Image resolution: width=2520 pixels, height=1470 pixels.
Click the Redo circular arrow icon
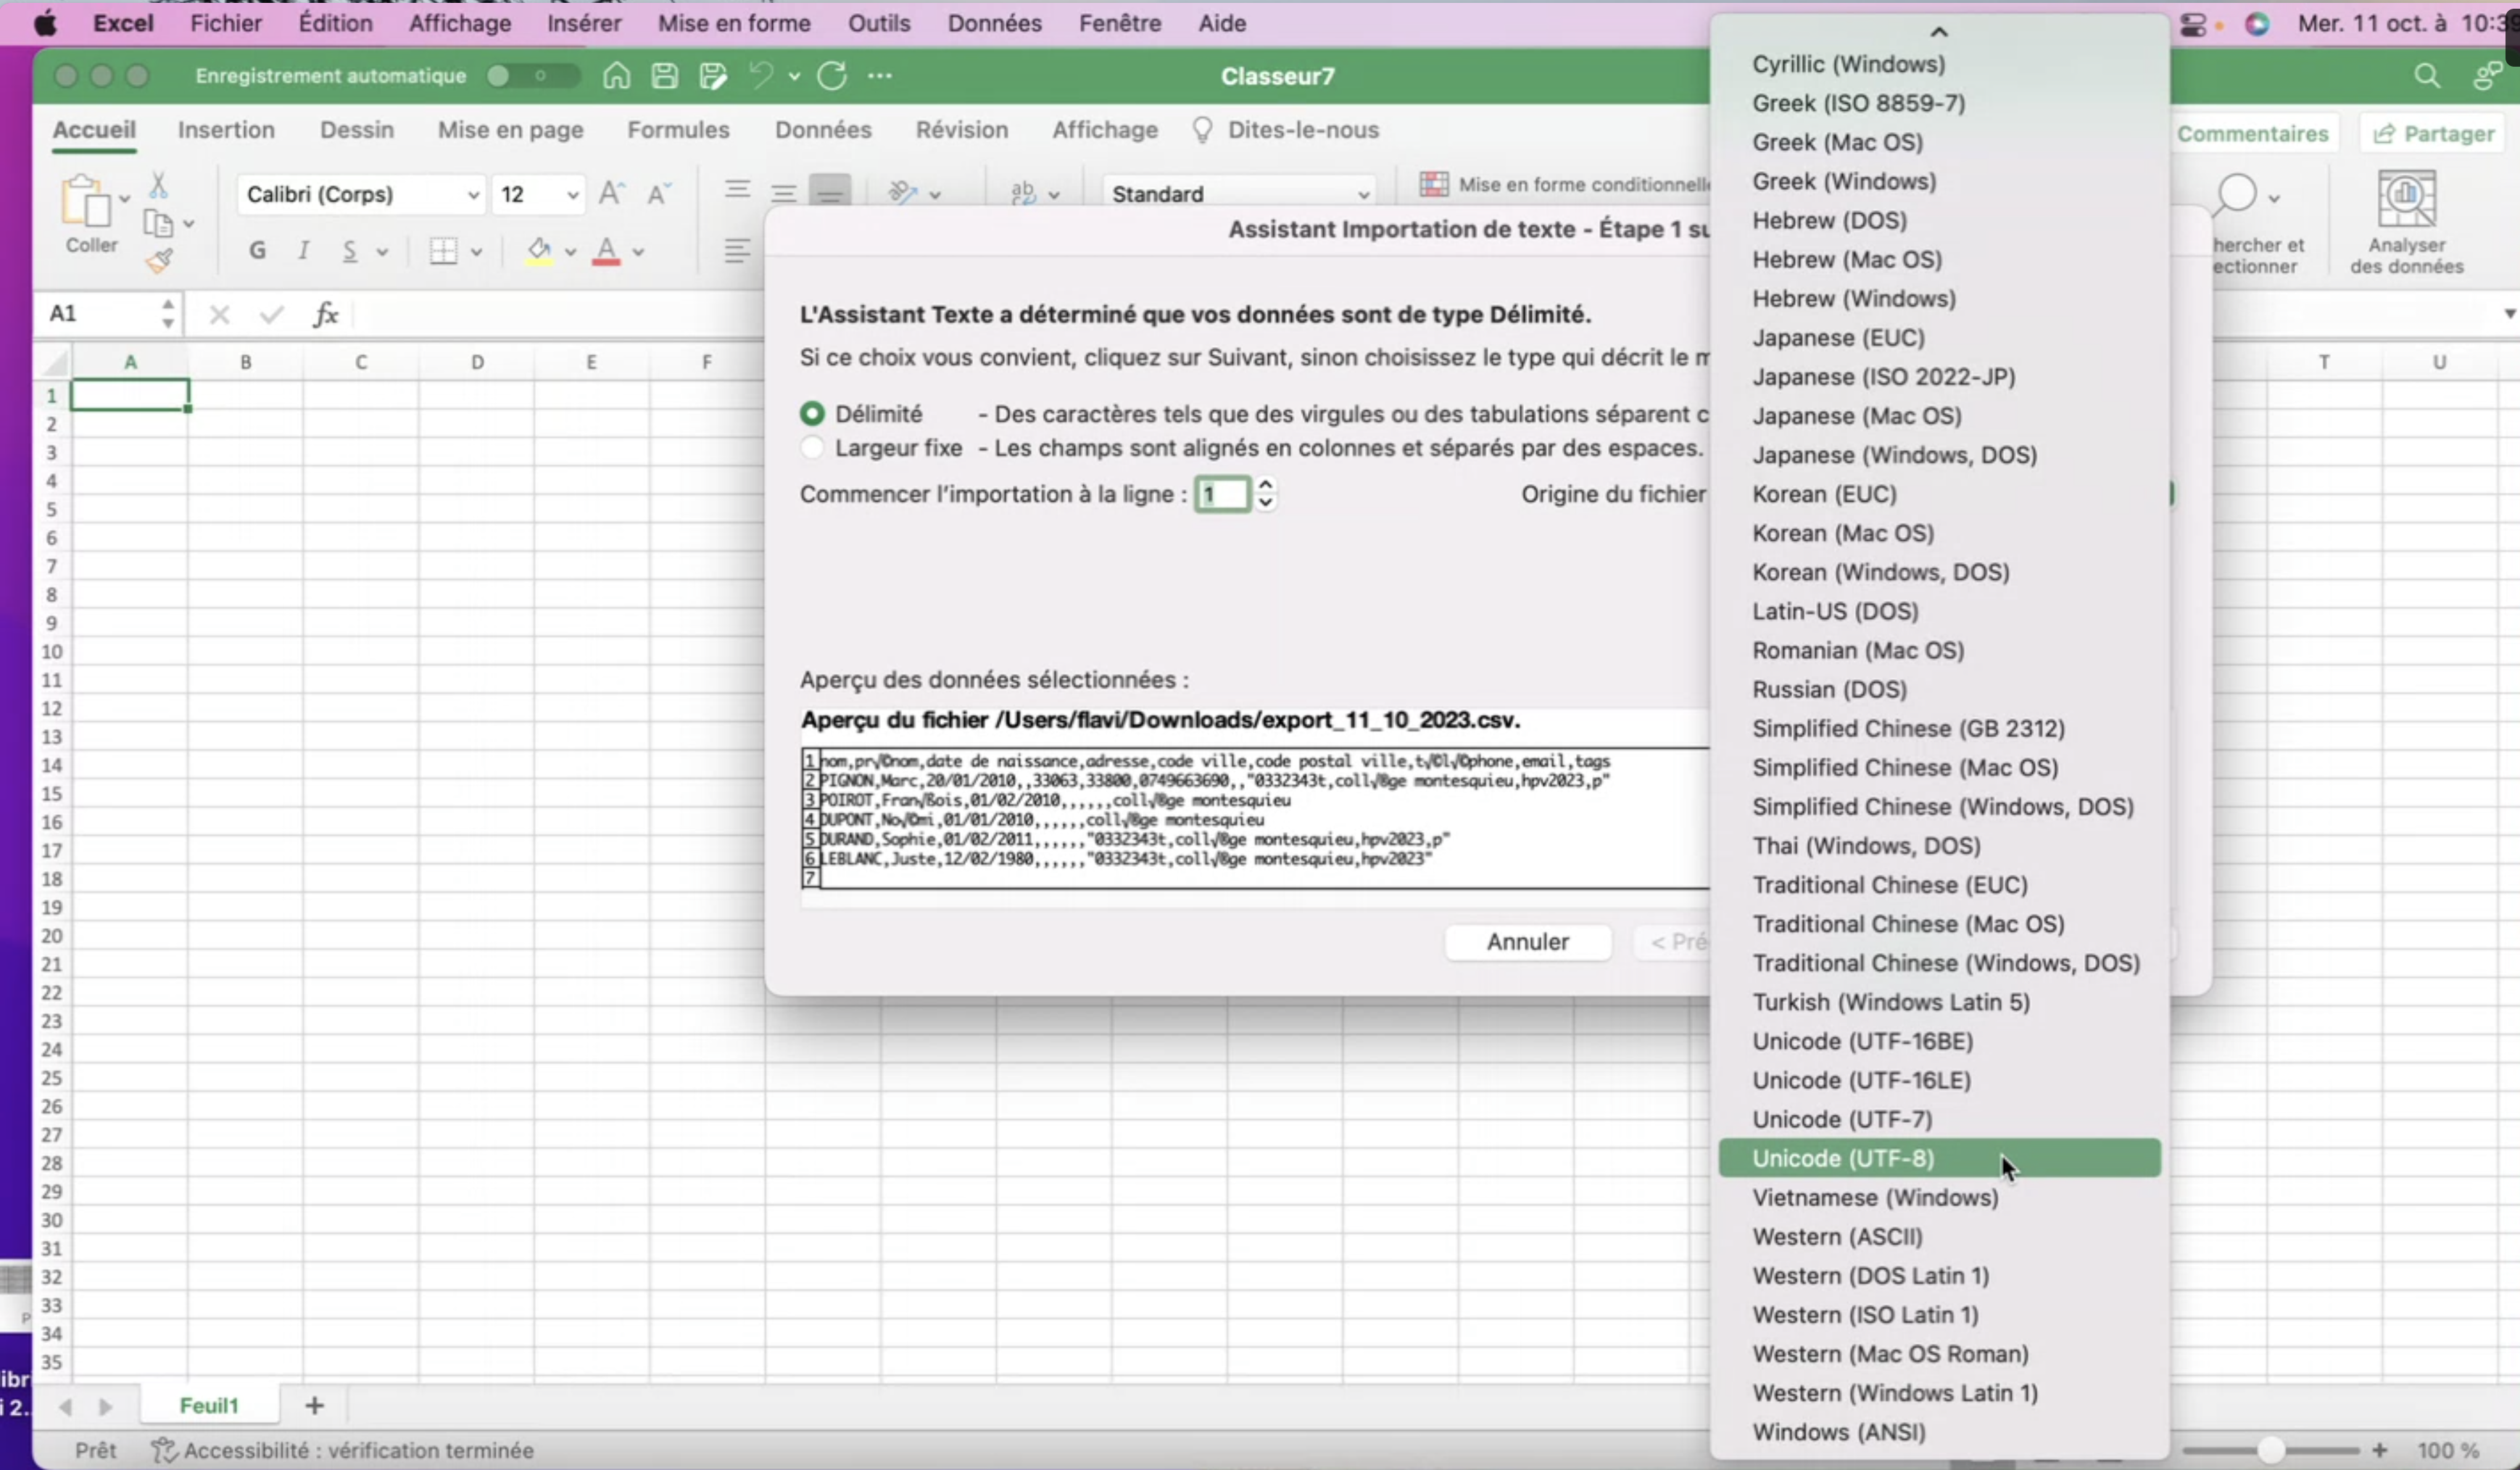point(832,76)
